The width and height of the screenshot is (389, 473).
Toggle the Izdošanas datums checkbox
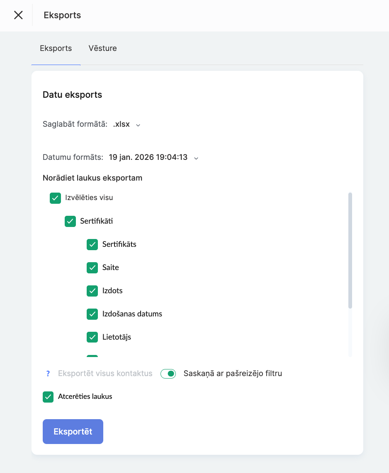coord(92,314)
